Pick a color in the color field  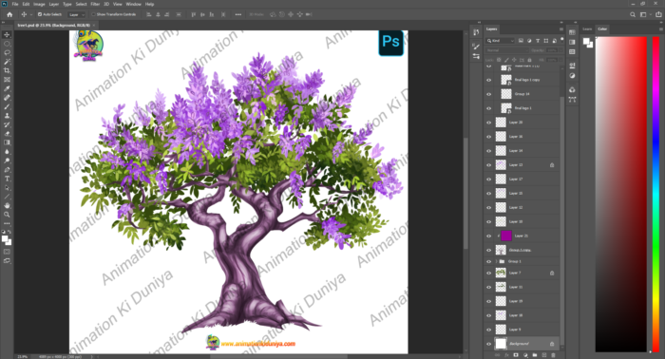[x=621, y=194]
